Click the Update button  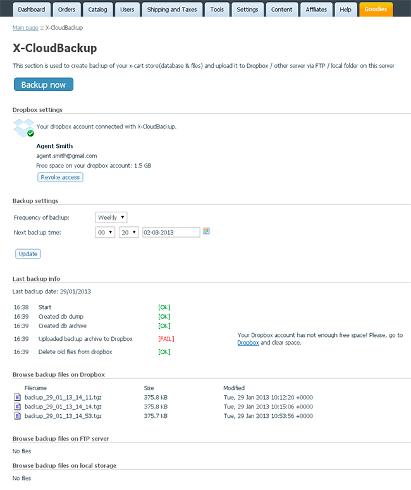28,254
